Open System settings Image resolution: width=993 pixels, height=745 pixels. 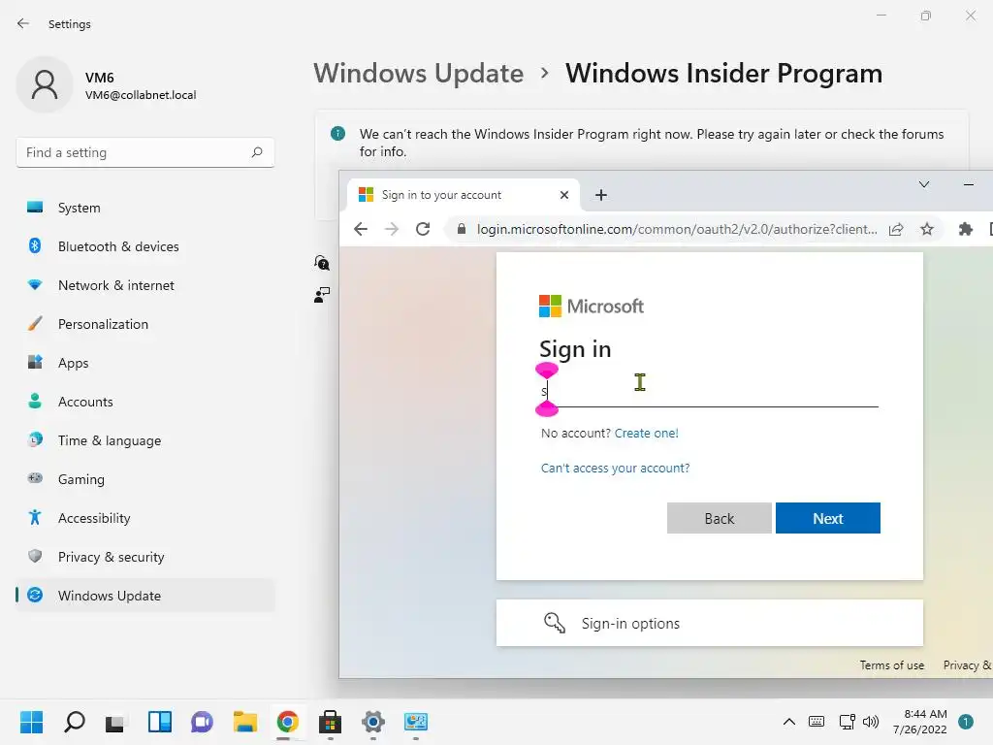point(145,208)
